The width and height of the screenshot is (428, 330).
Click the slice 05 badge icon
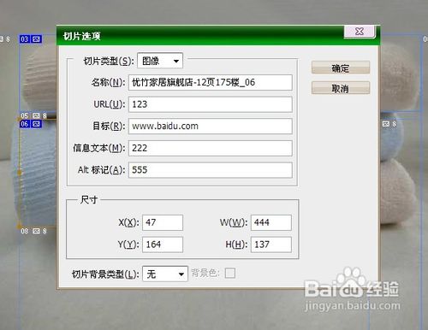click(x=36, y=115)
